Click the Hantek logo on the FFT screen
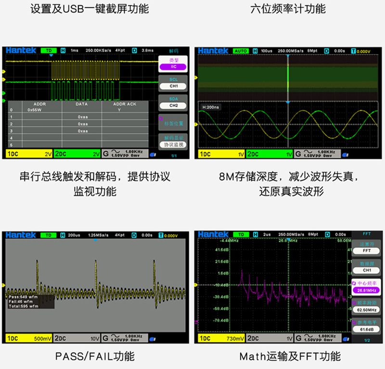The height and width of the screenshot is (369, 385). point(213,234)
